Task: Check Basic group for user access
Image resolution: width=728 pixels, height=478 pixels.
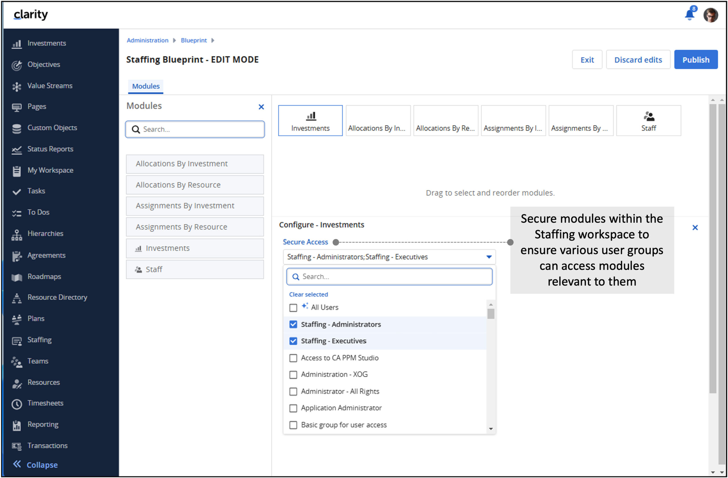Action: [293, 425]
